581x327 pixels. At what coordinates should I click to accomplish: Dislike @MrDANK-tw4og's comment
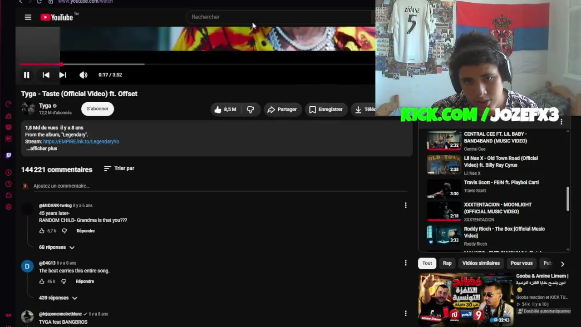[64, 231]
